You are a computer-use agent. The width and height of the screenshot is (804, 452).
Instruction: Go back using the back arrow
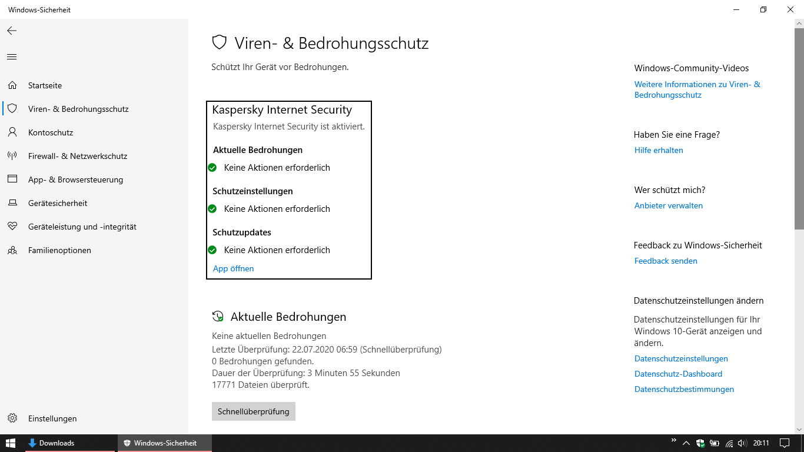click(12, 31)
